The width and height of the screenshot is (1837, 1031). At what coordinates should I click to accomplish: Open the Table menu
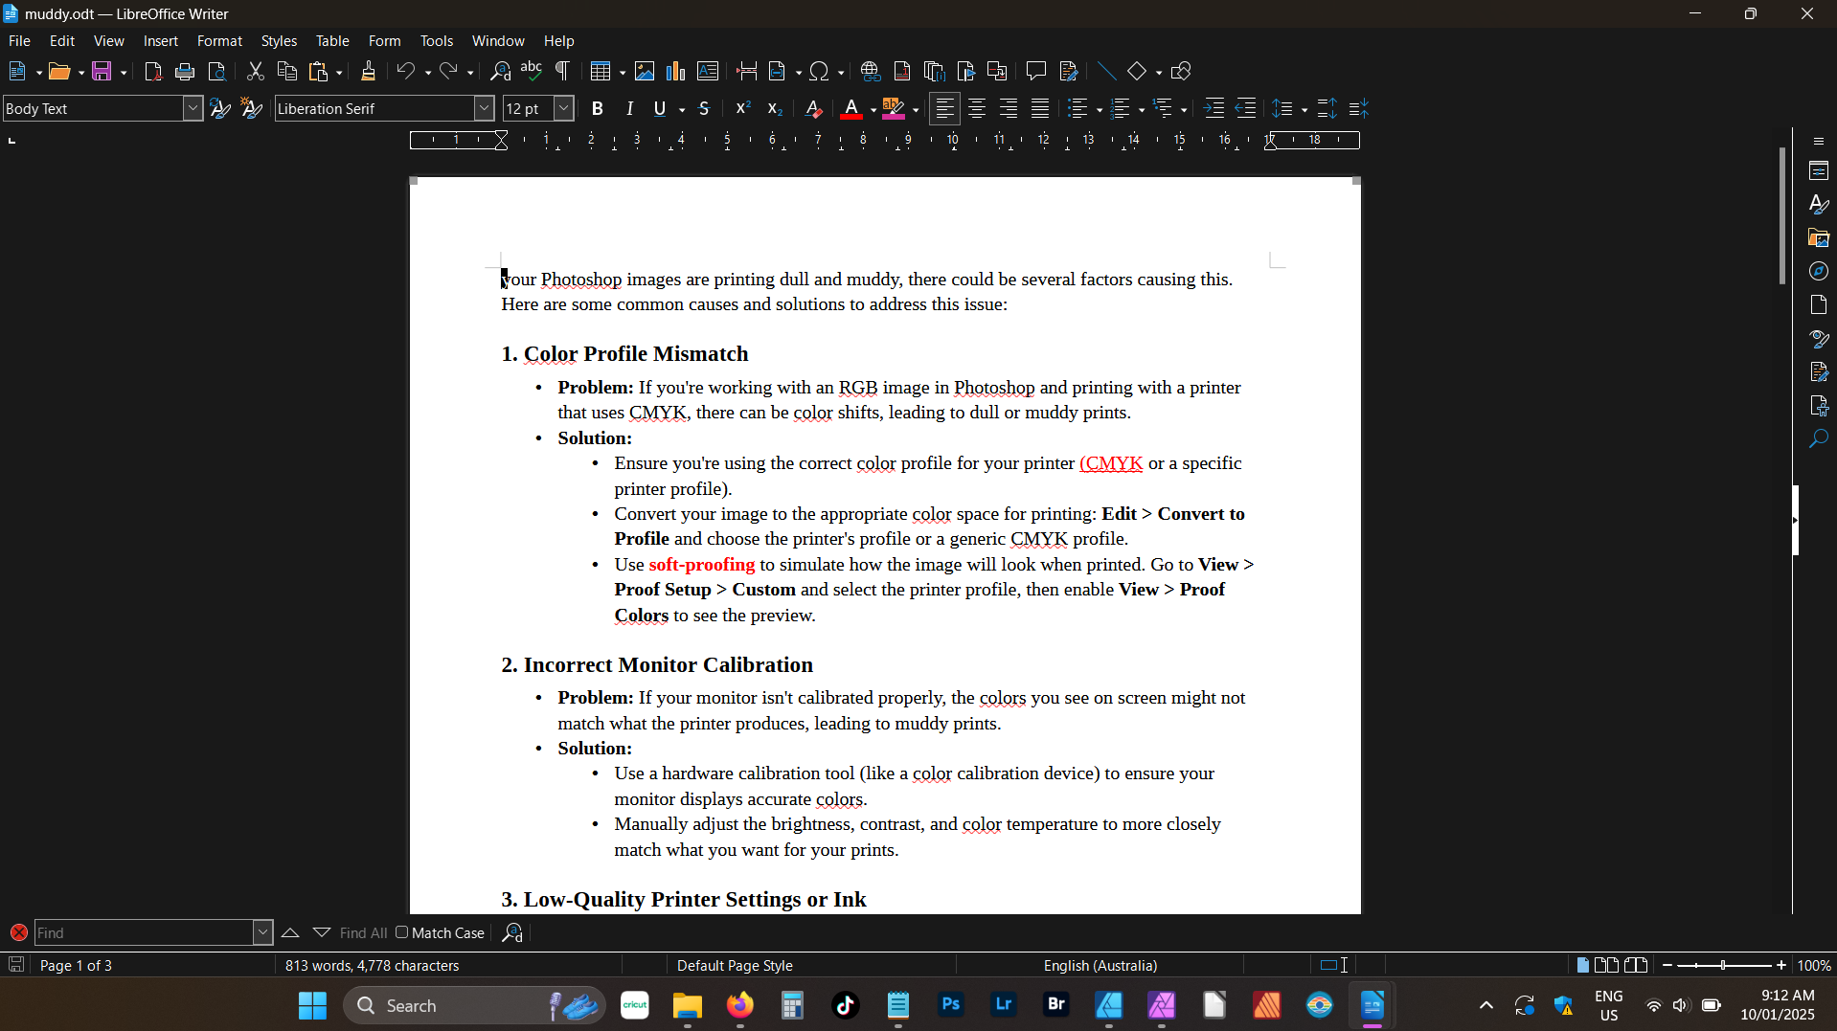click(332, 41)
